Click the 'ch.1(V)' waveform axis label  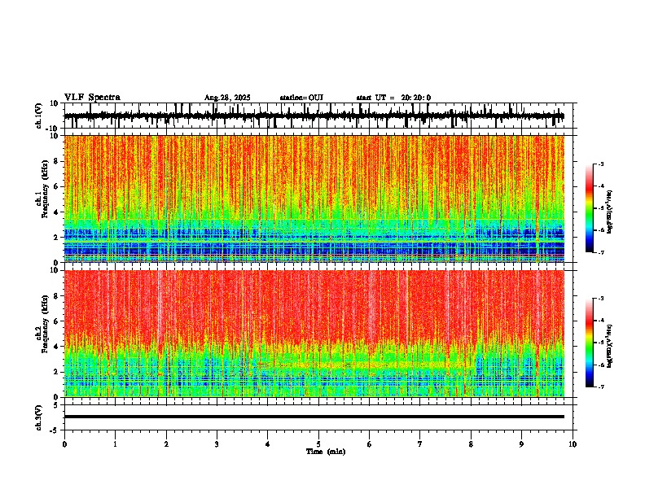pyautogui.click(x=40, y=116)
